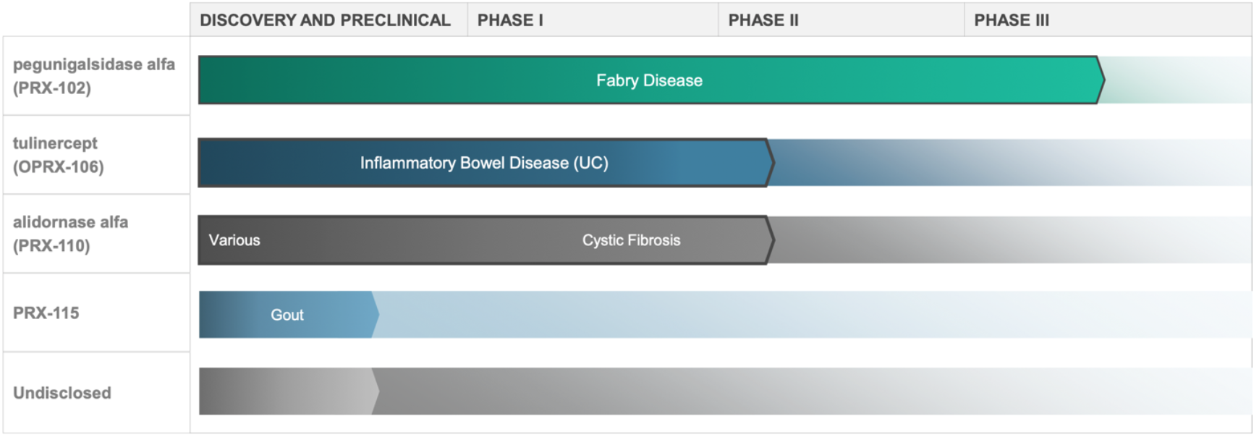Viewport: 1259px width, 440px height.
Task: Click the arrow tip of the Fabry Disease bar
Action: (1100, 80)
